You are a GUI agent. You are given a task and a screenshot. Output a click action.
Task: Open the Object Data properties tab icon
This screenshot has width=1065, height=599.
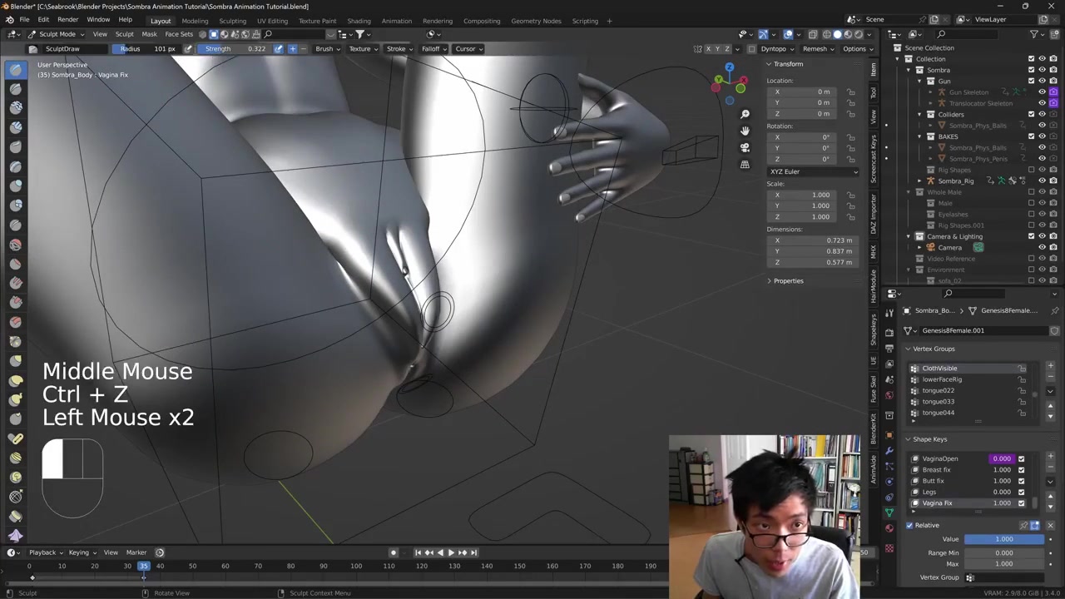(x=889, y=512)
